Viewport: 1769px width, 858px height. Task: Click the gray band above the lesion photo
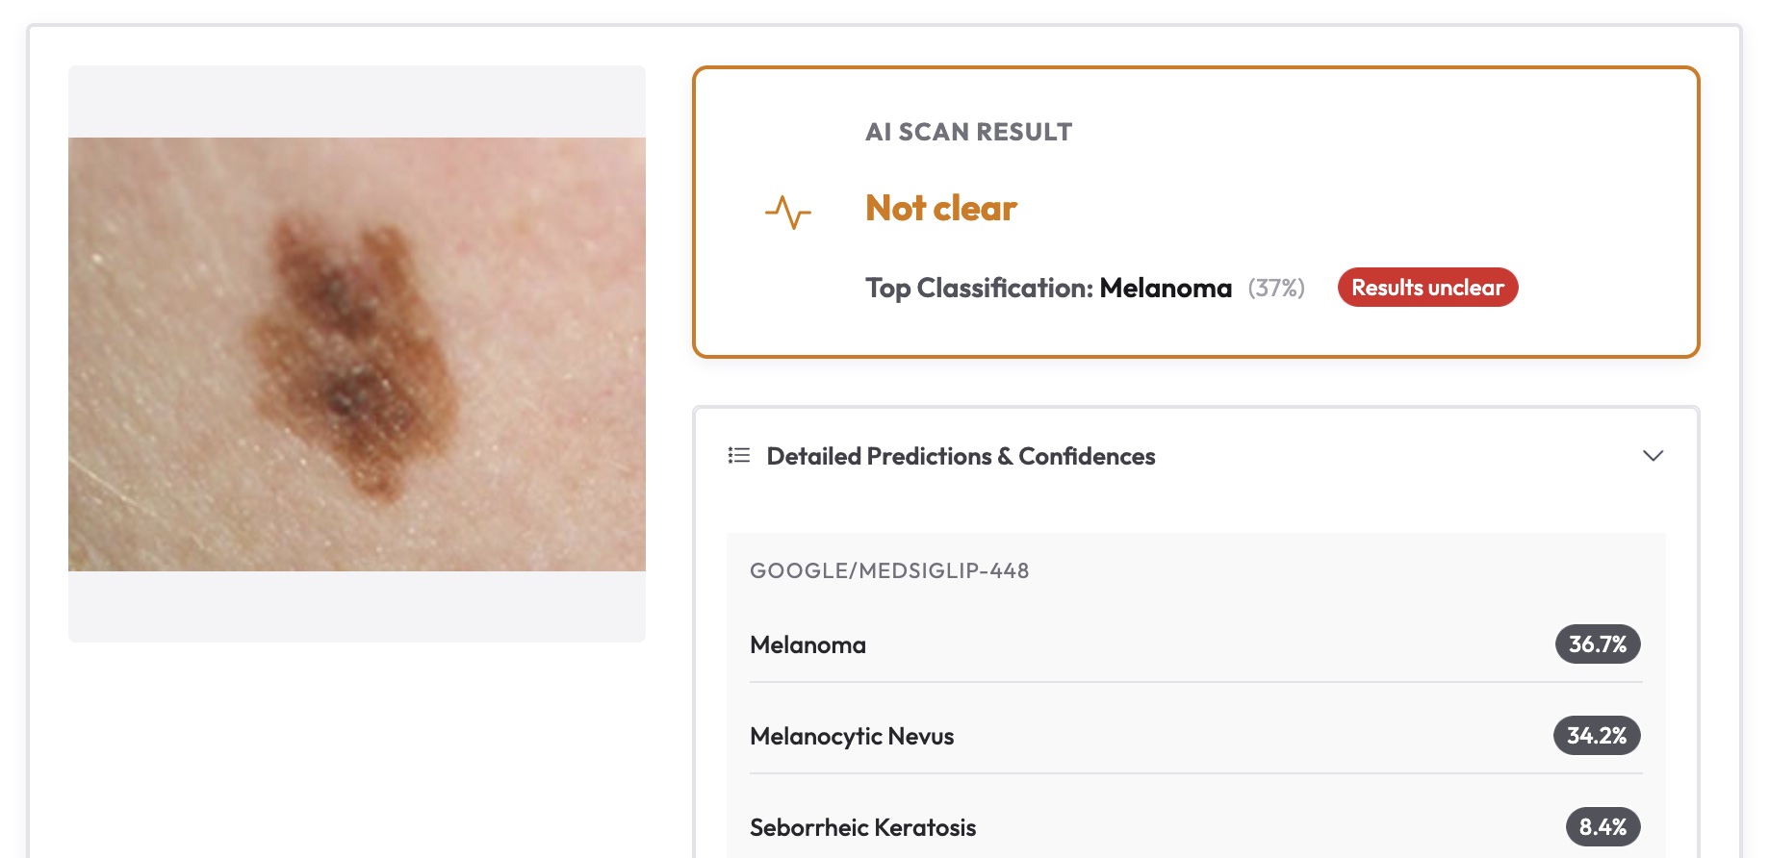point(356,101)
